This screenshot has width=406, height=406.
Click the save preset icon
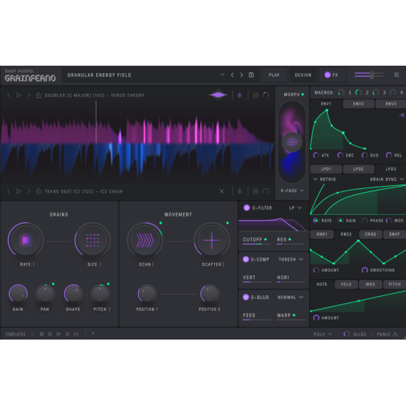(x=251, y=75)
